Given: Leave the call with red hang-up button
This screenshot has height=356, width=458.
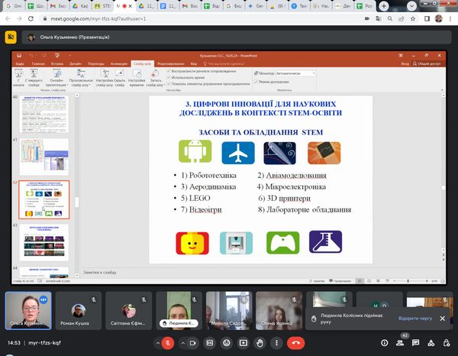Looking at the screenshot, I should click(x=294, y=344).
